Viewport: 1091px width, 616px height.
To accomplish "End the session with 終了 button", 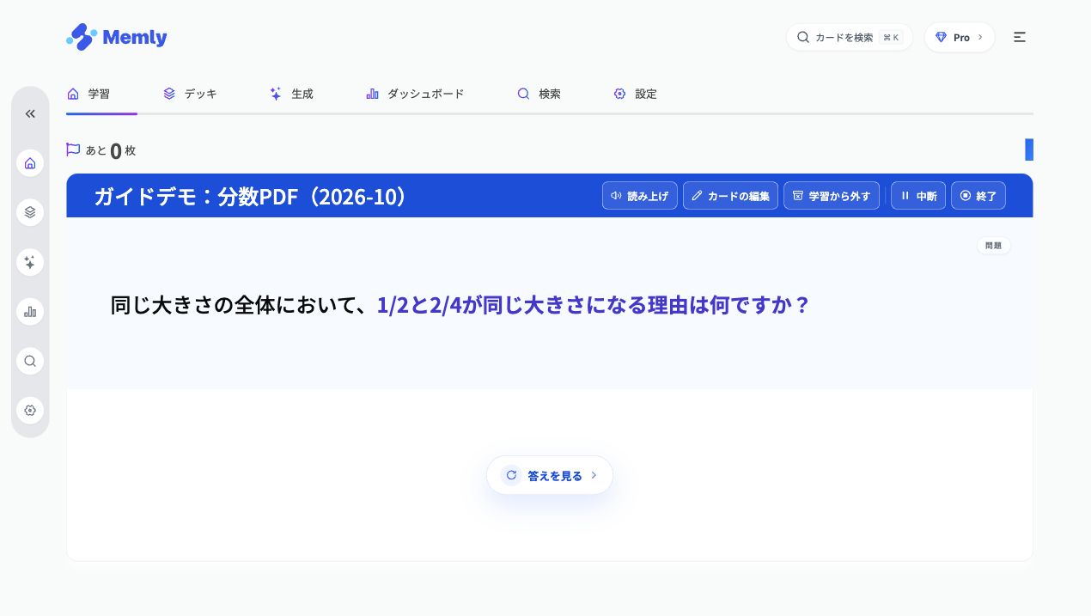I will [x=978, y=196].
